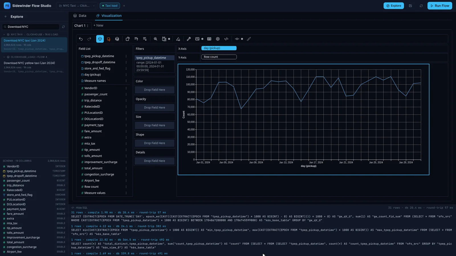456x256 pixels.
Task: Open the NYC Taxi flow dropdown
Action: (x=77, y=6)
